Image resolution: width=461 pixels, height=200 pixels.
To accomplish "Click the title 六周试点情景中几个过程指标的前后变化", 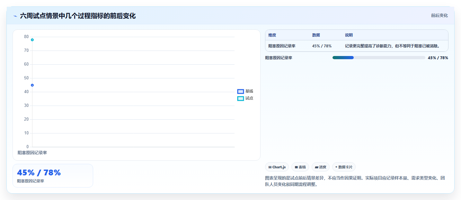I will pyautogui.click(x=78, y=16).
